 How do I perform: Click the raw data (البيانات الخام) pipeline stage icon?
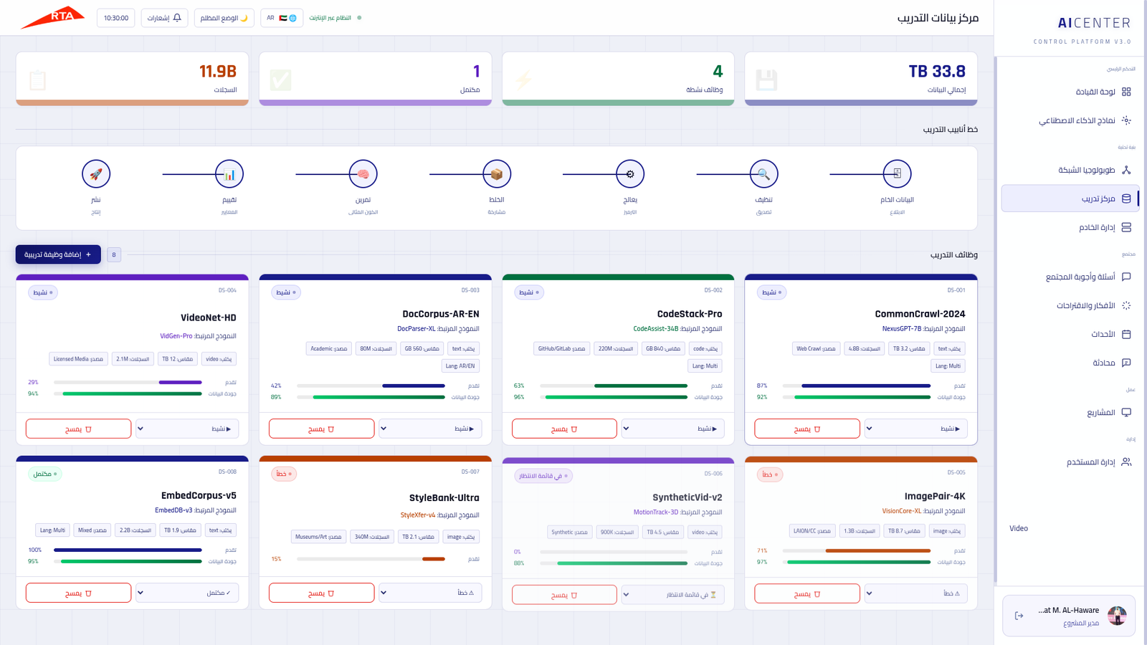pos(897,174)
